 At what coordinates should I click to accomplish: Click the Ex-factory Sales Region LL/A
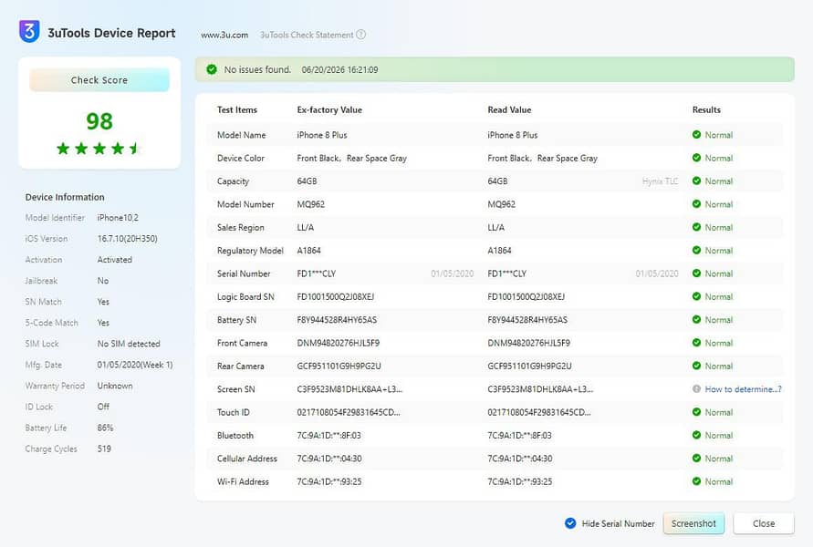(306, 227)
